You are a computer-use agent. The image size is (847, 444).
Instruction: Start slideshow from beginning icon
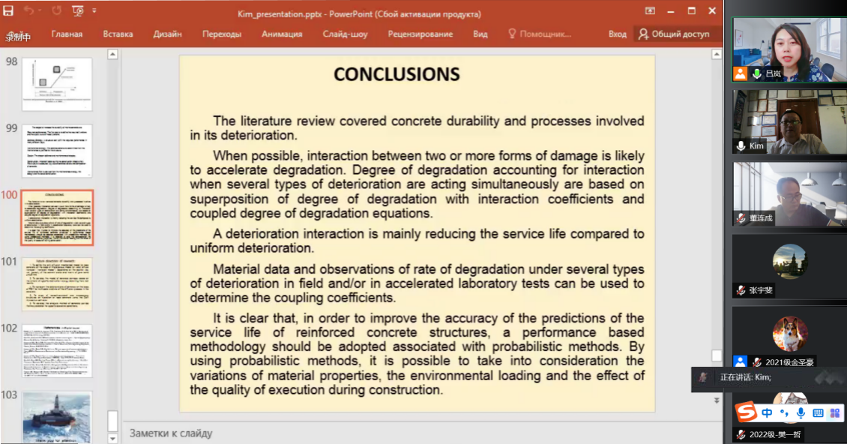[78, 11]
